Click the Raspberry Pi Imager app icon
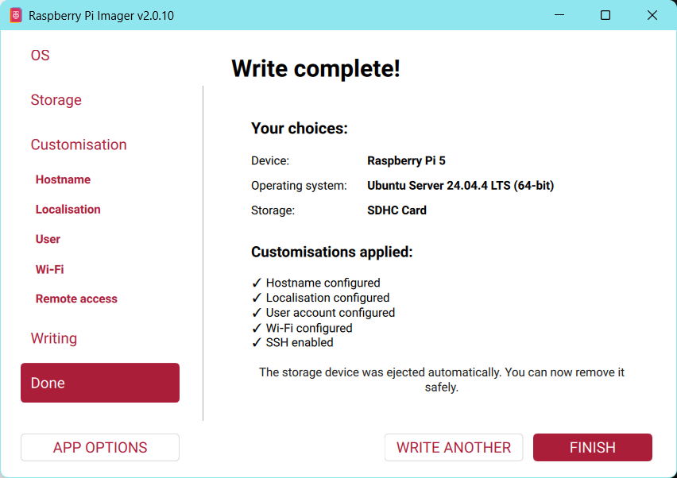The image size is (677, 478). tap(16, 16)
